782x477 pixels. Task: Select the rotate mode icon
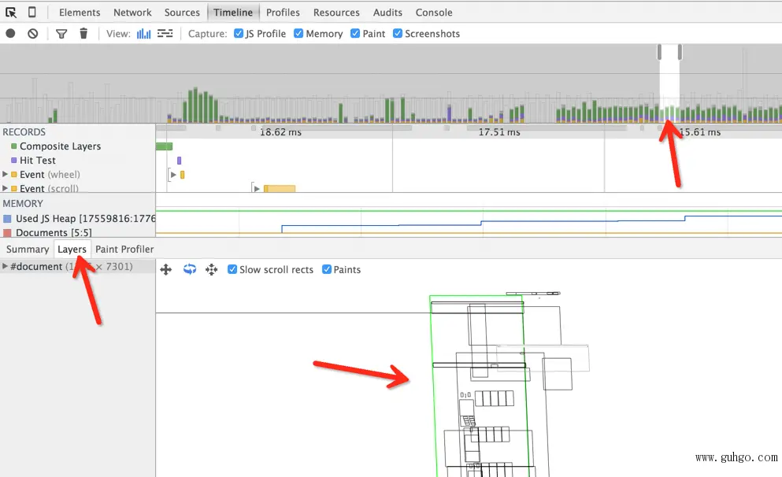(x=190, y=269)
